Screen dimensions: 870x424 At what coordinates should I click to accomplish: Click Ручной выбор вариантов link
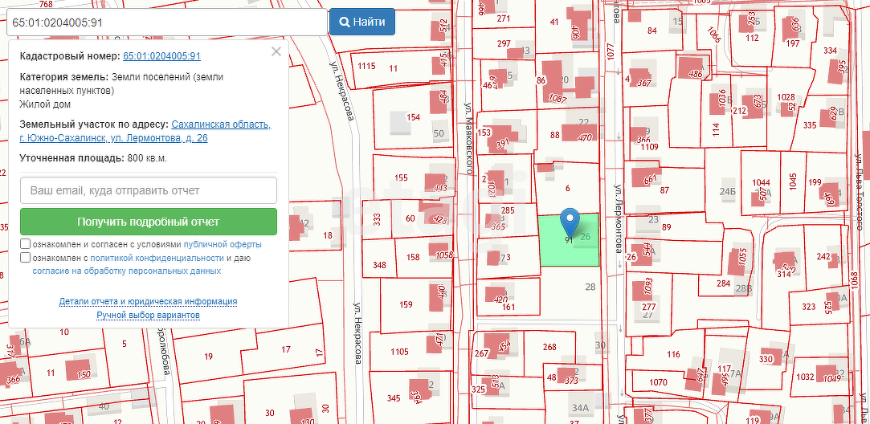[x=148, y=315]
